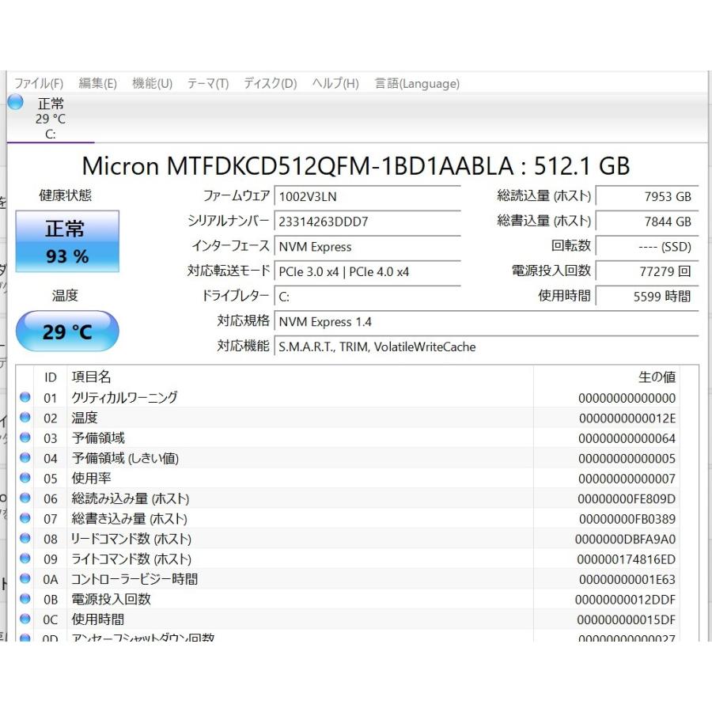The image size is (712, 712).
Task: Select the リードコマンド数 (ホスト) row
Action: coord(348,539)
